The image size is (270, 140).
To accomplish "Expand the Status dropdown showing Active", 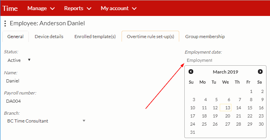I will pyautogui.click(x=19, y=60).
